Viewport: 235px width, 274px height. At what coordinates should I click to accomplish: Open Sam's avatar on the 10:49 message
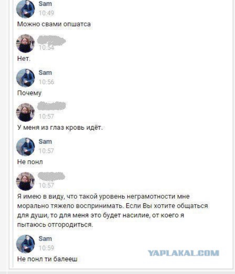(x=26, y=9)
